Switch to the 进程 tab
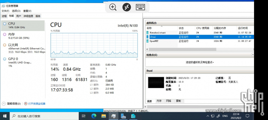 pyautogui.click(x=4, y=16)
